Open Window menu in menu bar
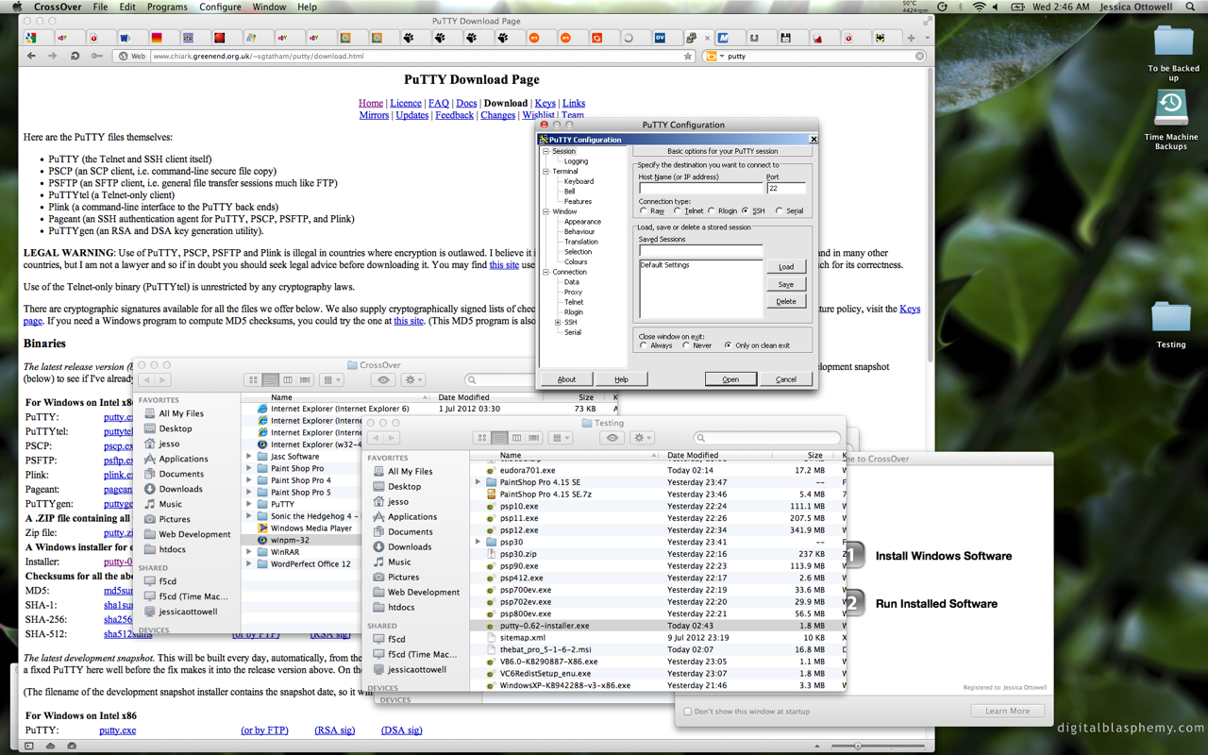This screenshot has width=1208, height=755. [270, 7]
